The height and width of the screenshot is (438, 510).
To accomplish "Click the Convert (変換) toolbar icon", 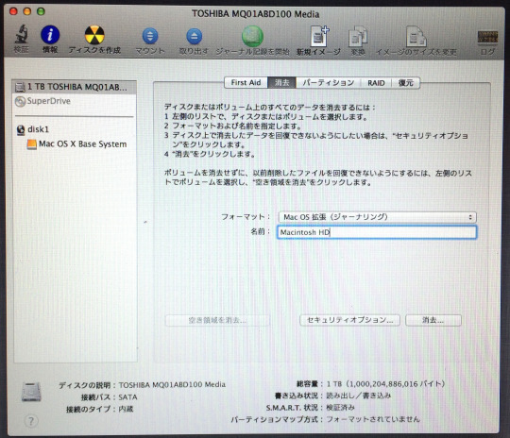I will click(x=358, y=37).
